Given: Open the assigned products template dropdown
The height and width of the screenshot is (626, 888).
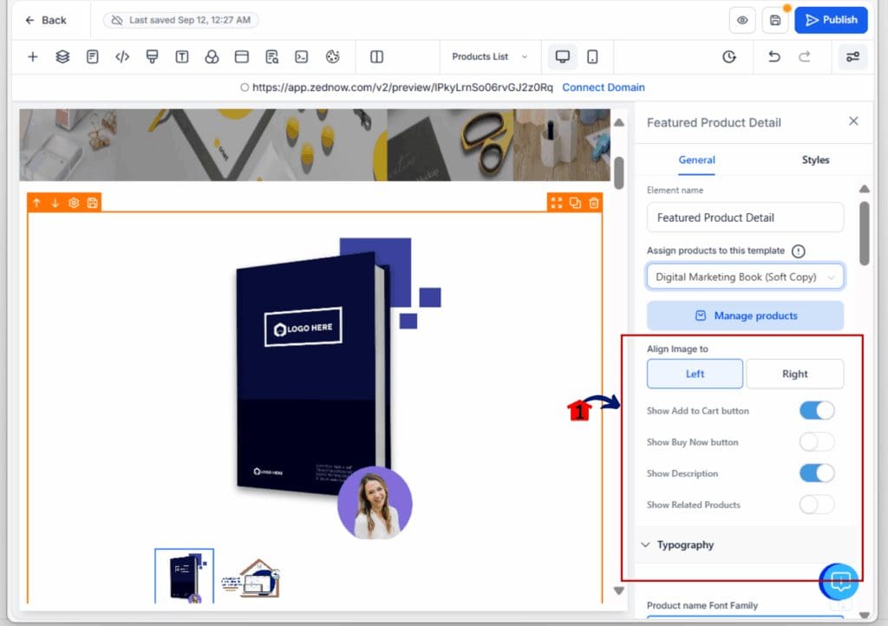Looking at the screenshot, I should click(744, 277).
